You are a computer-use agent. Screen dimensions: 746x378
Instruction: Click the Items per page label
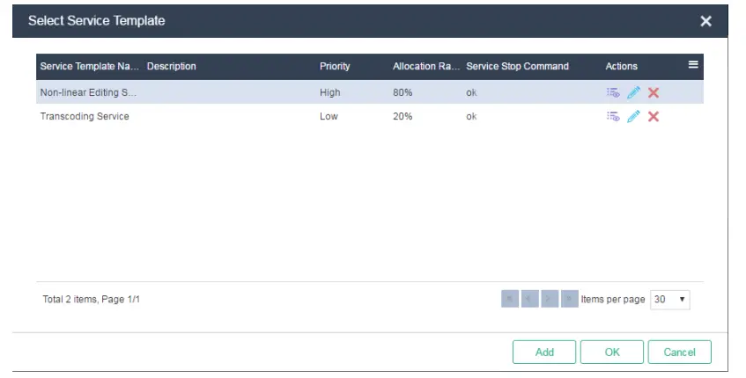click(x=613, y=299)
